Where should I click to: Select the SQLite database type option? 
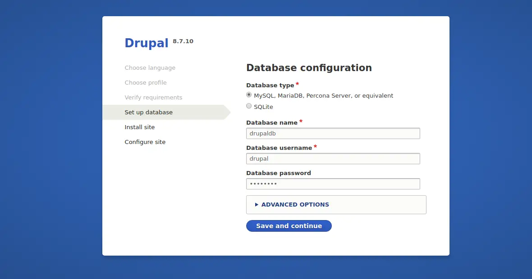(249, 106)
